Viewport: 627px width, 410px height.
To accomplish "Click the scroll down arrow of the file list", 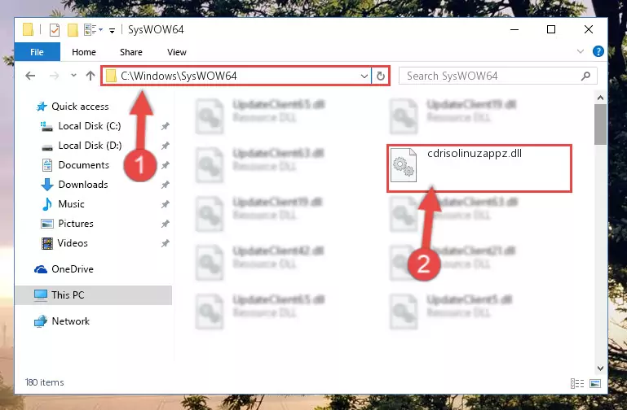I will 600,369.
